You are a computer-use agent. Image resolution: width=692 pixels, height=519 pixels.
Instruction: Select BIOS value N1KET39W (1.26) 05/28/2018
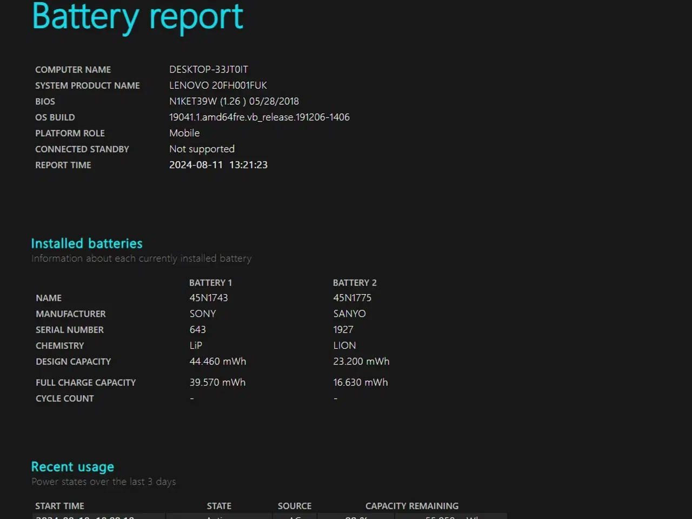point(234,101)
